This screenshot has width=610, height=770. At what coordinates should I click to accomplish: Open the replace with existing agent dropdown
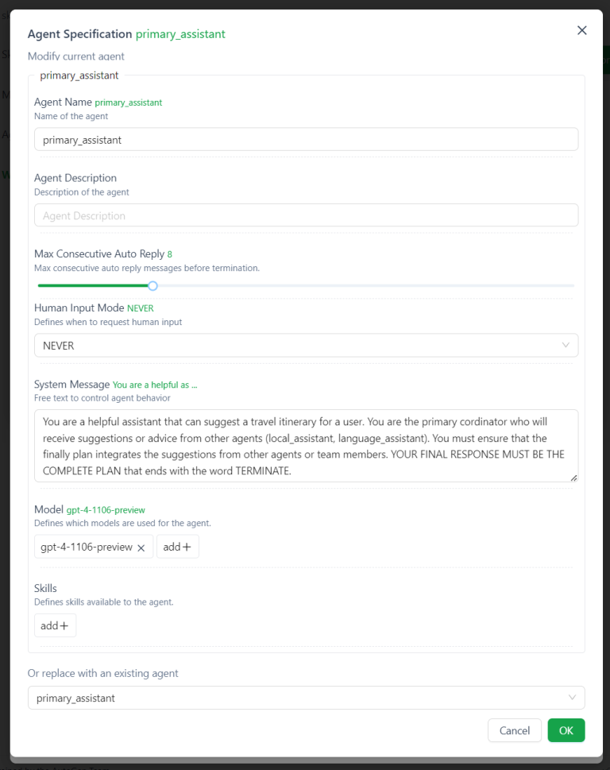(x=306, y=697)
